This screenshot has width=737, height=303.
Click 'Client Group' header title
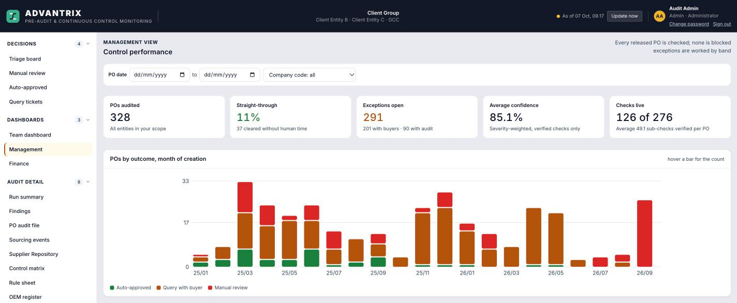(x=383, y=13)
